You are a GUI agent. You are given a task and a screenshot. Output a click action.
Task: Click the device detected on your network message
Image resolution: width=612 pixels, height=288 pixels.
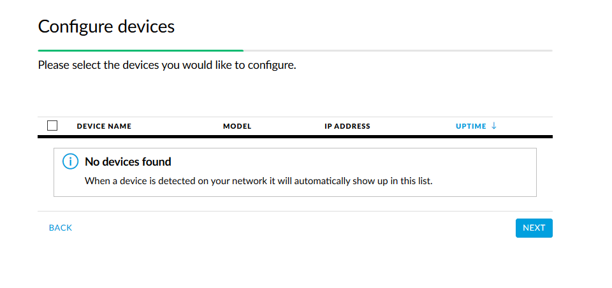coord(259,181)
